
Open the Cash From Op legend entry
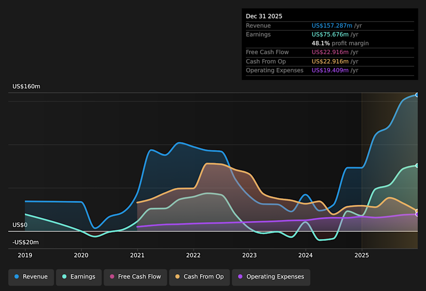[x=199, y=277]
